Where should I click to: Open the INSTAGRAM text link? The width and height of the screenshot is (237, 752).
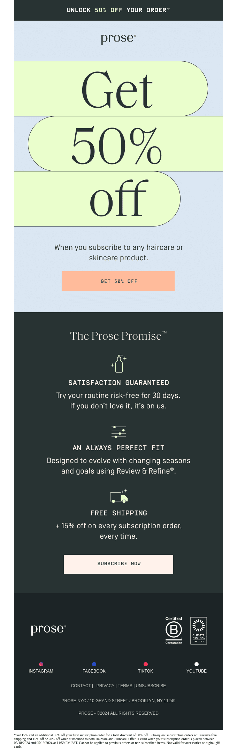click(x=41, y=671)
